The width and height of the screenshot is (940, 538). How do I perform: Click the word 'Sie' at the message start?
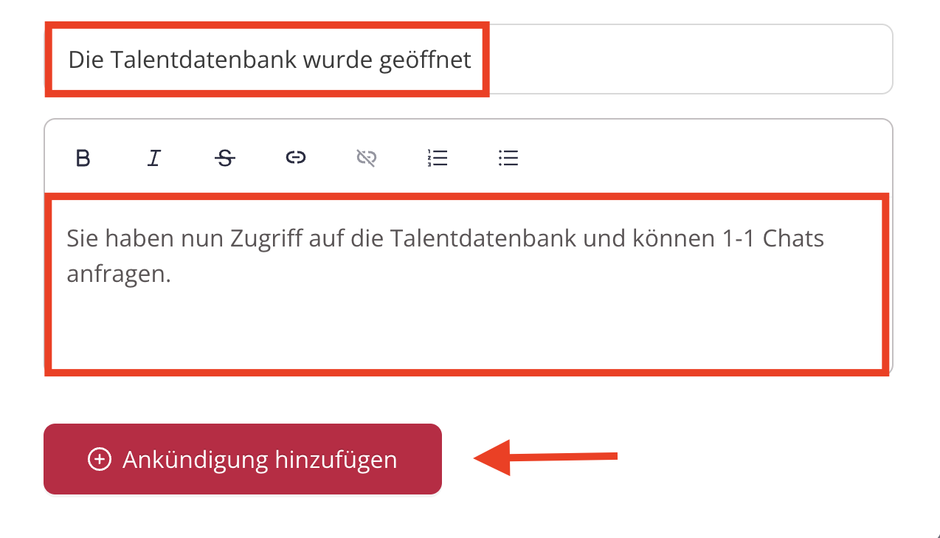tap(83, 238)
